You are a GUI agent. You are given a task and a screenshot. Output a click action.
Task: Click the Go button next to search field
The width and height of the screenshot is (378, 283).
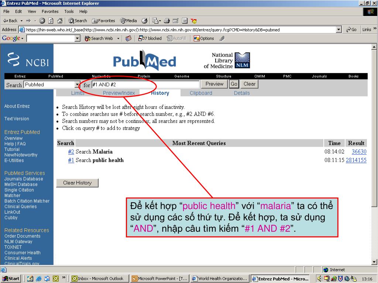click(234, 84)
